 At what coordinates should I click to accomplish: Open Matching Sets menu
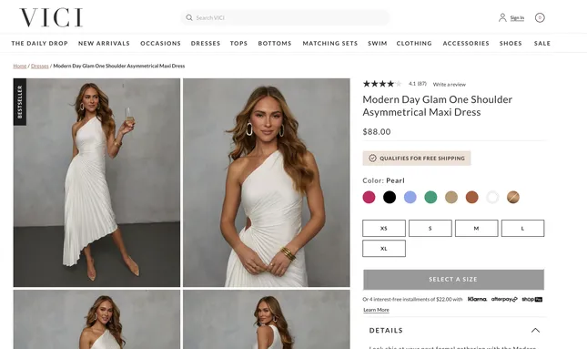[x=330, y=43]
